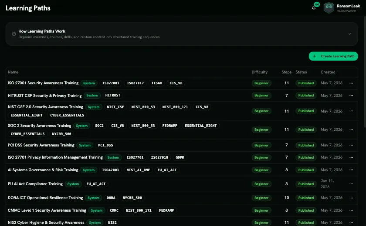Screen dimensions: 366x226
Task: Open EU AI Act Compliance Training path
Action: [35, 184]
